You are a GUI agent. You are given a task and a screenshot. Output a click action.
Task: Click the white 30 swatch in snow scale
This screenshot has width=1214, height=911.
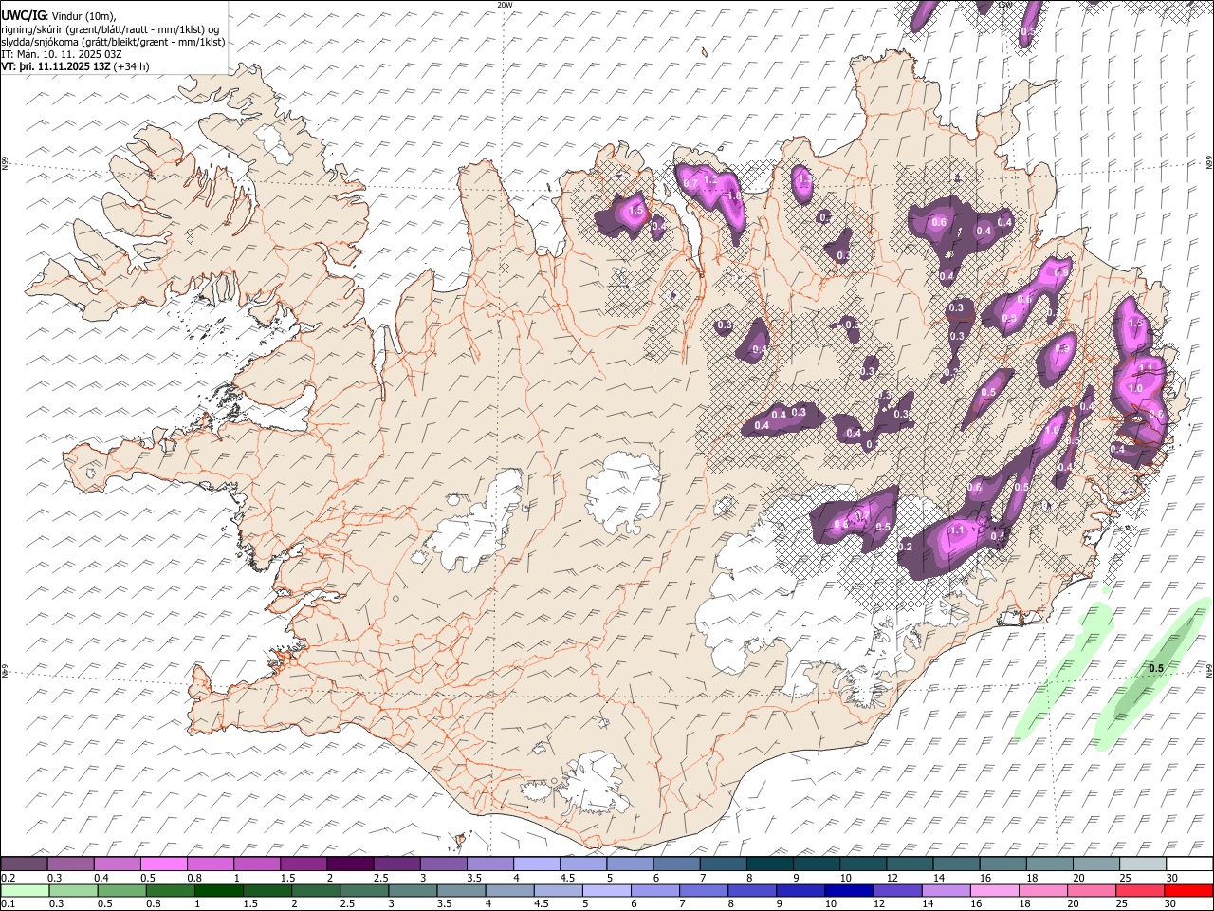point(1188,865)
